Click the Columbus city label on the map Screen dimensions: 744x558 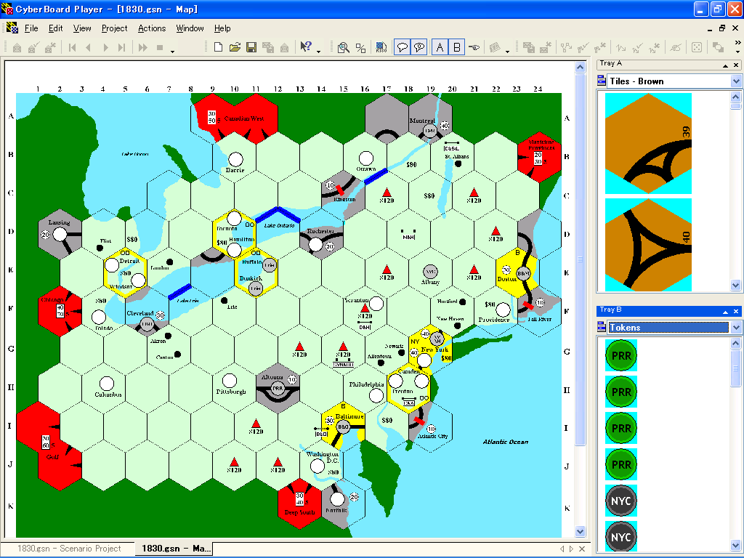108,395
